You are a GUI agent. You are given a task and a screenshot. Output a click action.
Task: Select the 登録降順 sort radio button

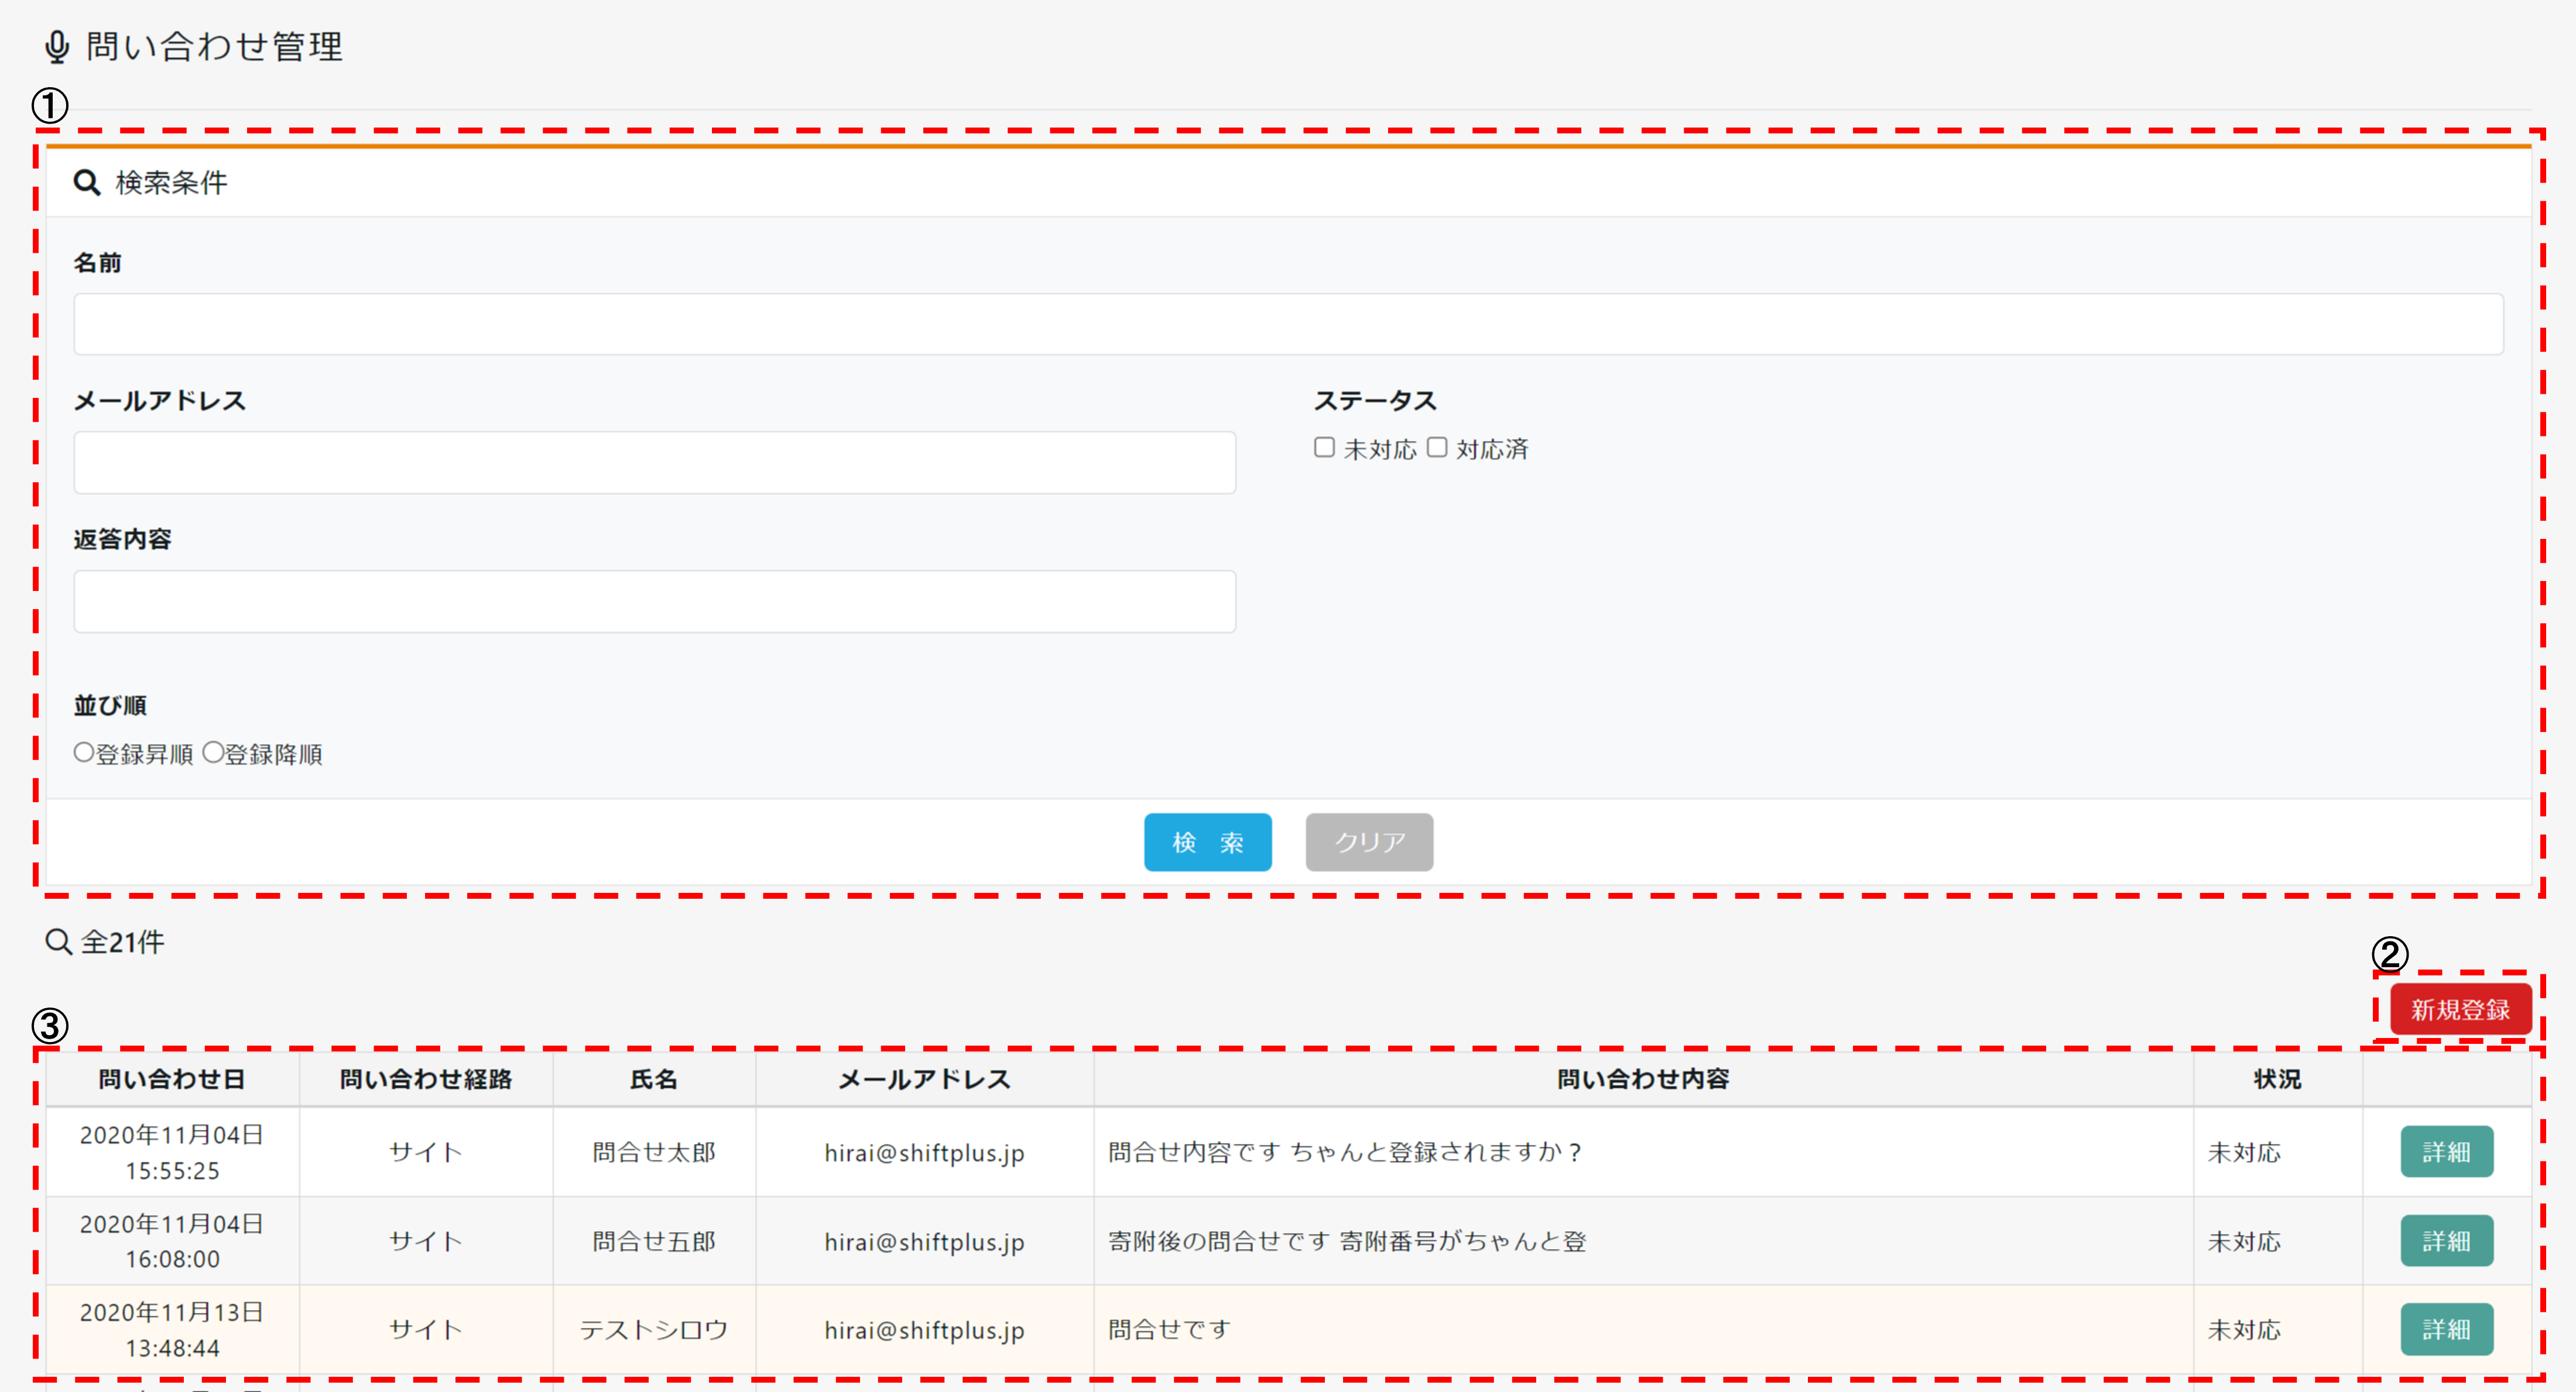(213, 752)
